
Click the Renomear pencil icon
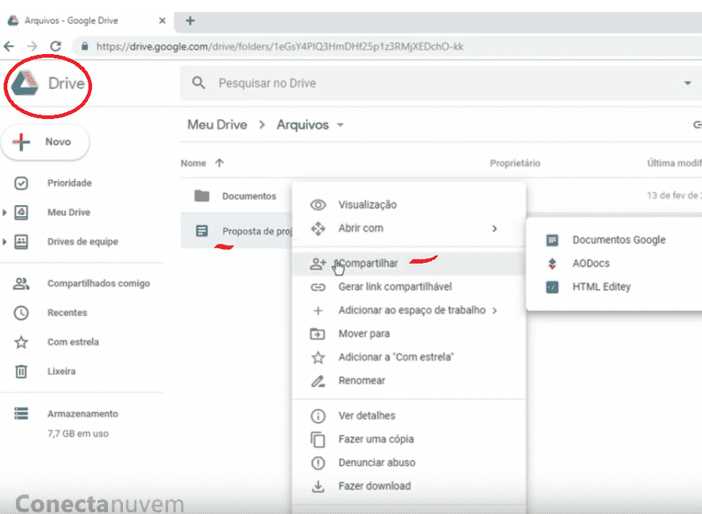[318, 380]
